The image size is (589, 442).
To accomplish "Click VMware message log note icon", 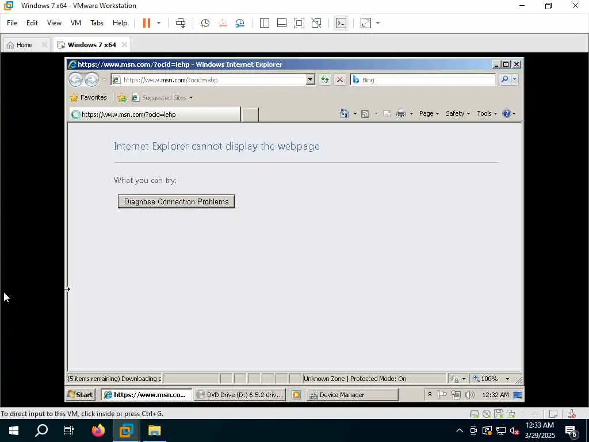I will (x=553, y=414).
